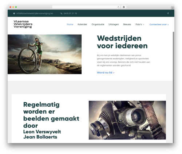Image resolution: width=182 pixels, height=154 pixels.
Task: Click the Leon Verswyvelt name text
Action: [x=42, y=132]
